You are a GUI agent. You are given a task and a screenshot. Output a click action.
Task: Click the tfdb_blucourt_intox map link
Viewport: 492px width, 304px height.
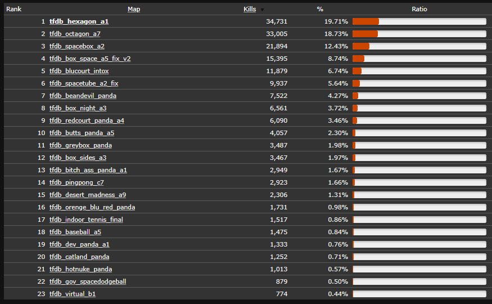pos(79,71)
